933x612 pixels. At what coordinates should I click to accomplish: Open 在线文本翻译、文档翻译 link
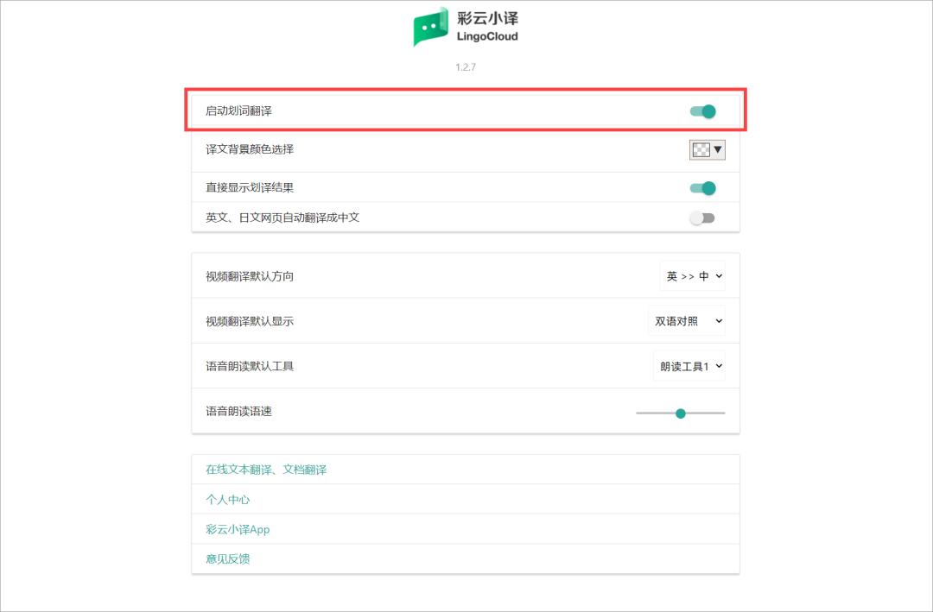click(264, 469)
